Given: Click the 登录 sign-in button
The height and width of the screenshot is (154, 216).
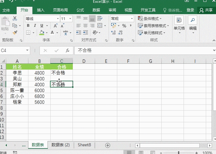Looking at the screenshot, I should (190, 10).
